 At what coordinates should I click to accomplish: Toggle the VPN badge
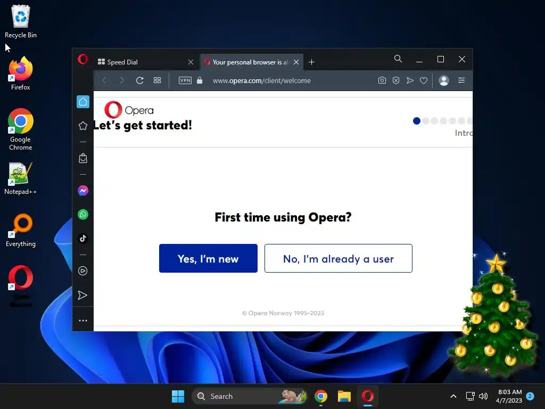[x=185, y=81]
